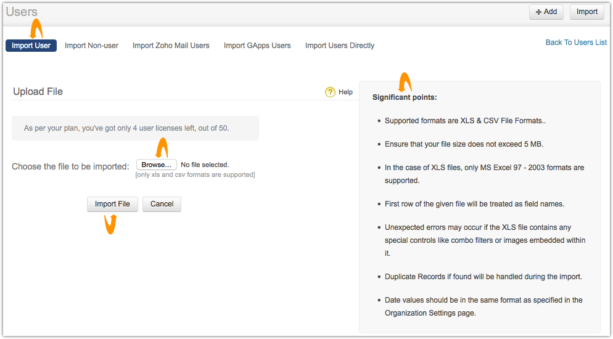Click the plus icon on Add button
613x339 pixels.
click(x=538, y=12)
